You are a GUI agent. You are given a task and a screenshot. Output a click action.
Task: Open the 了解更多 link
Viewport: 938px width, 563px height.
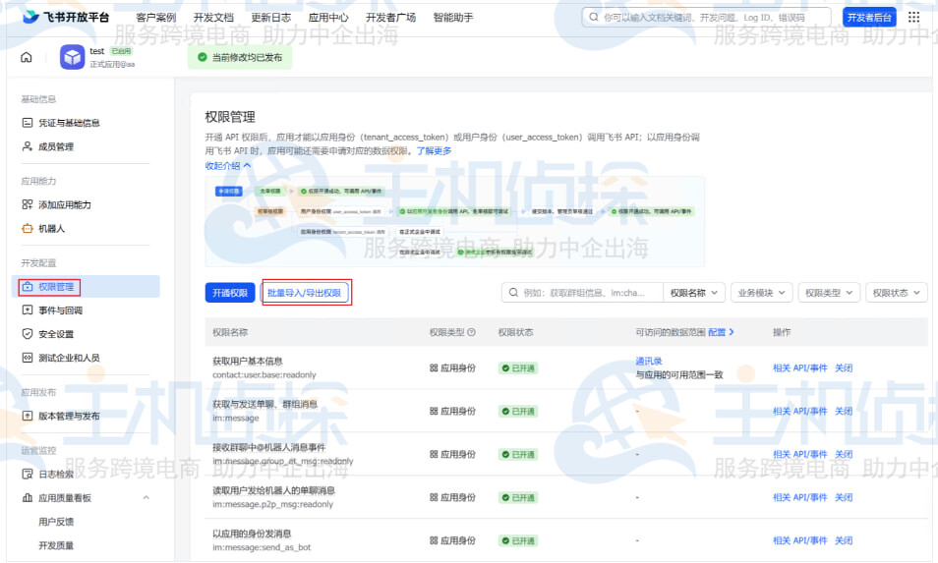pos(434,151)
